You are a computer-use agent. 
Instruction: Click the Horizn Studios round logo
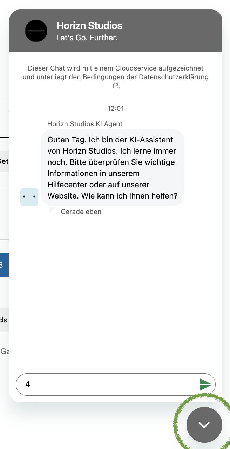click(36, 31)
